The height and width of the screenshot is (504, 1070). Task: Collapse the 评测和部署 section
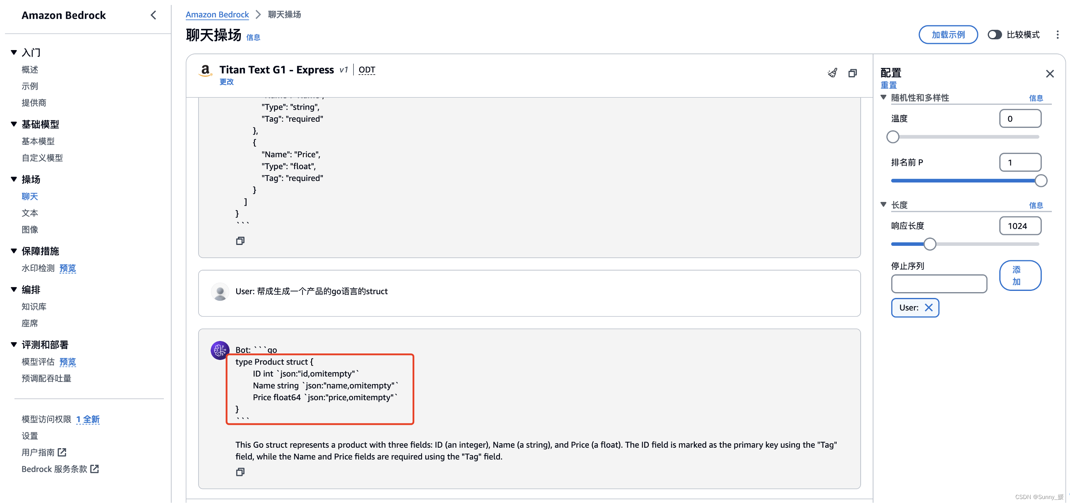14,344
